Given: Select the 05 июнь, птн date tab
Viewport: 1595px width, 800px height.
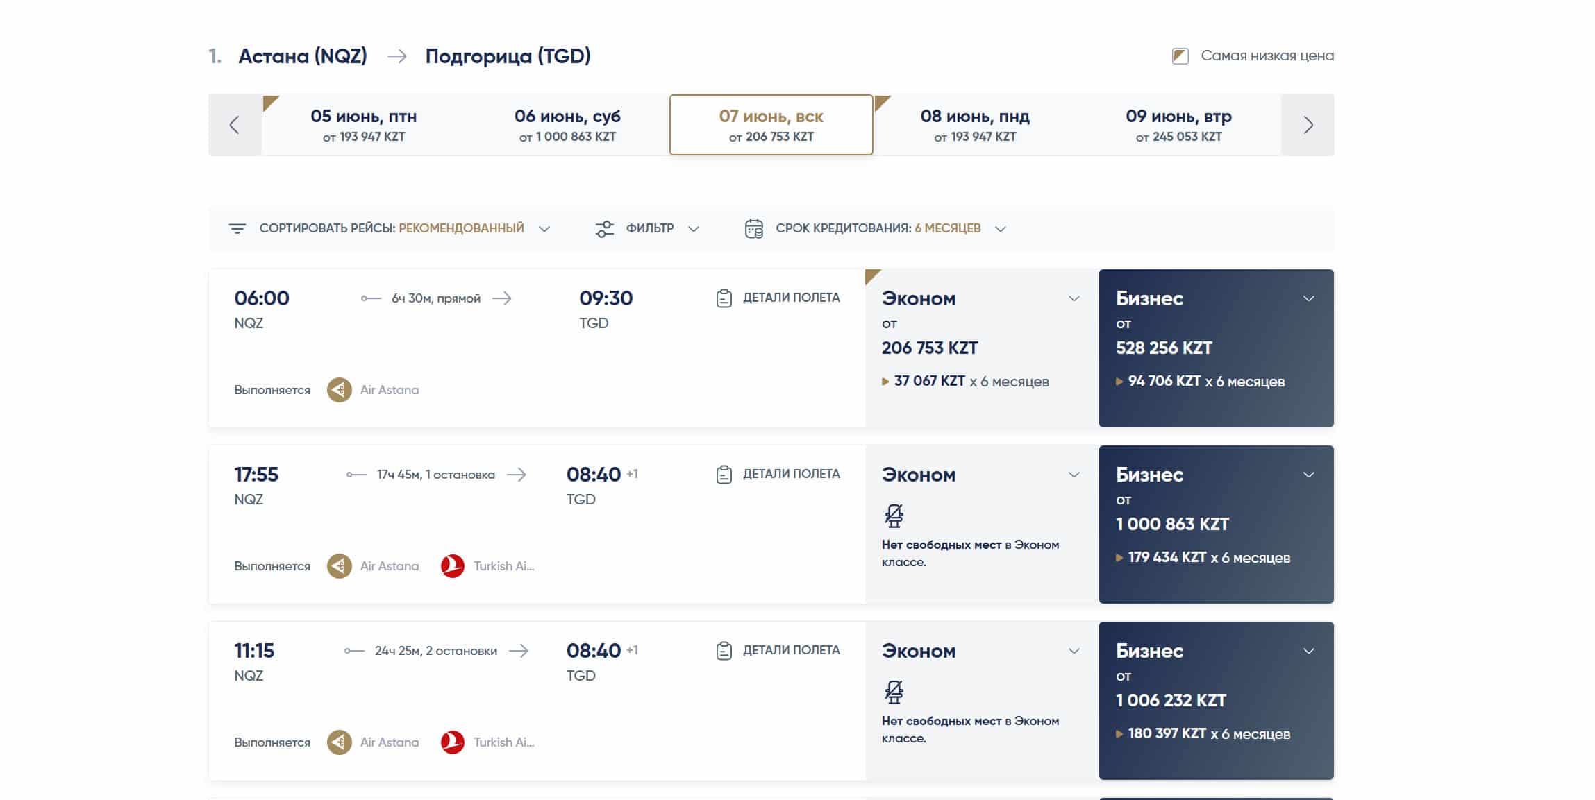Looking at the screenshot, I should coord(363,125).
